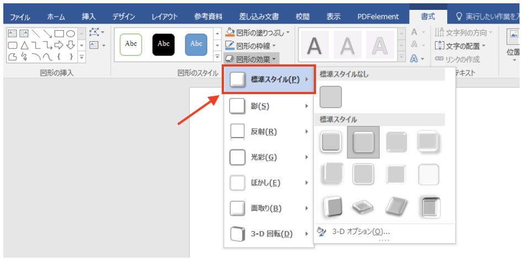Open 3-D 回転 rotation submenu
This screenshot has width=525, height=262.
pyautogui.click(x=269, y=234)
